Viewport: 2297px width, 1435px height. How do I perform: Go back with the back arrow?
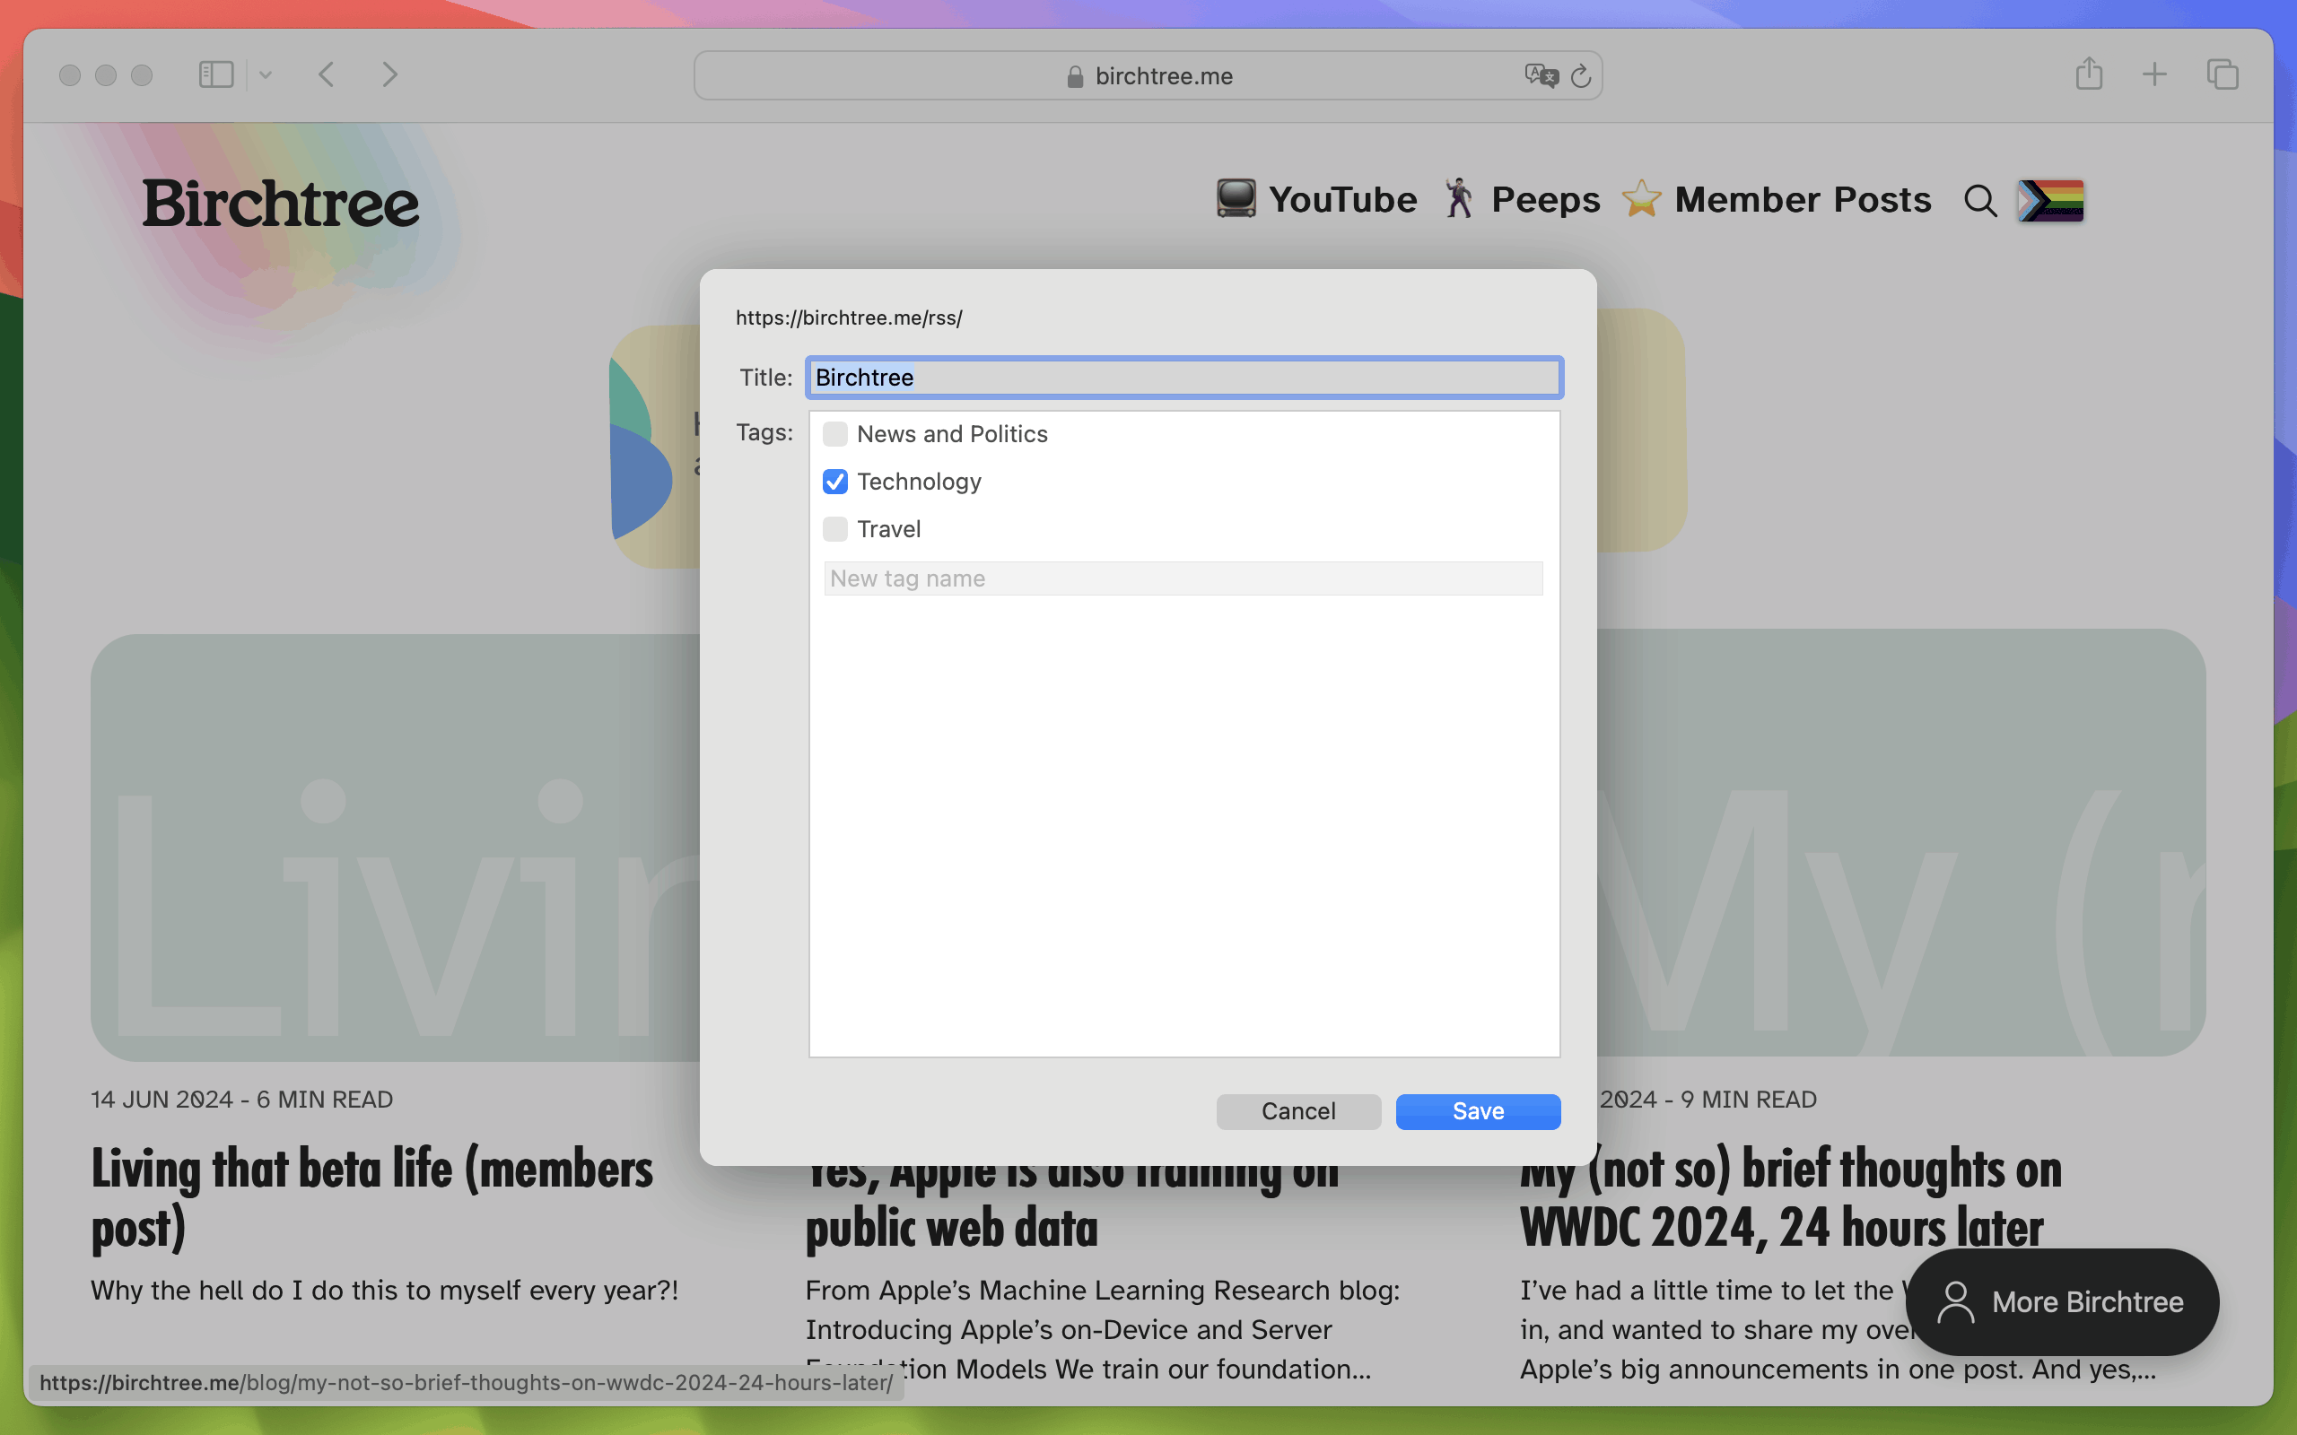[327, 75]
